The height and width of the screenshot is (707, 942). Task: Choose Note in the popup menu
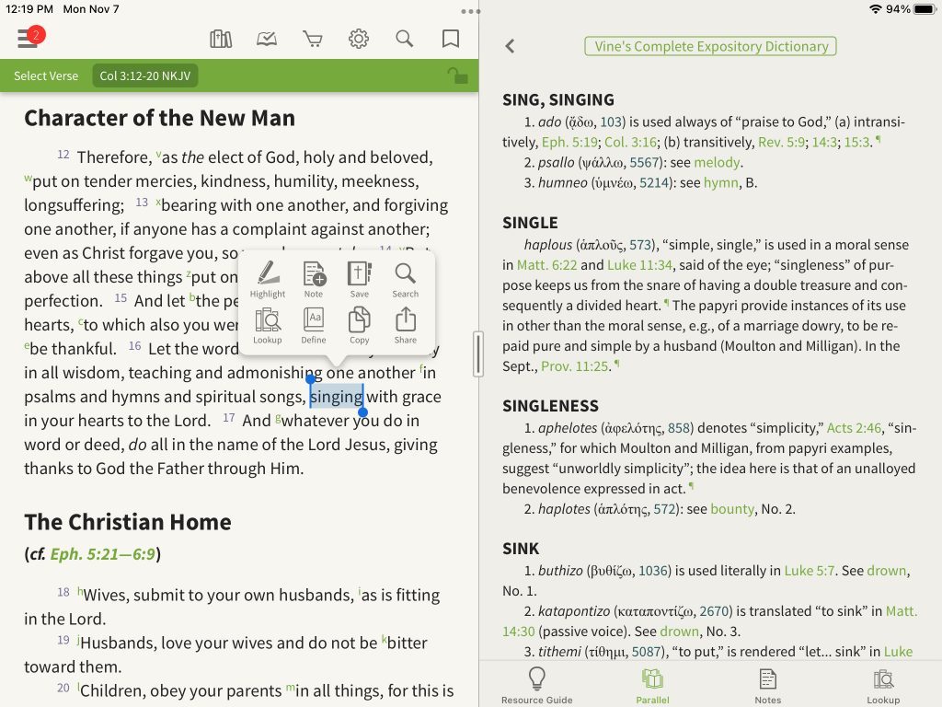pyautogui.click(x=314, y=279)
